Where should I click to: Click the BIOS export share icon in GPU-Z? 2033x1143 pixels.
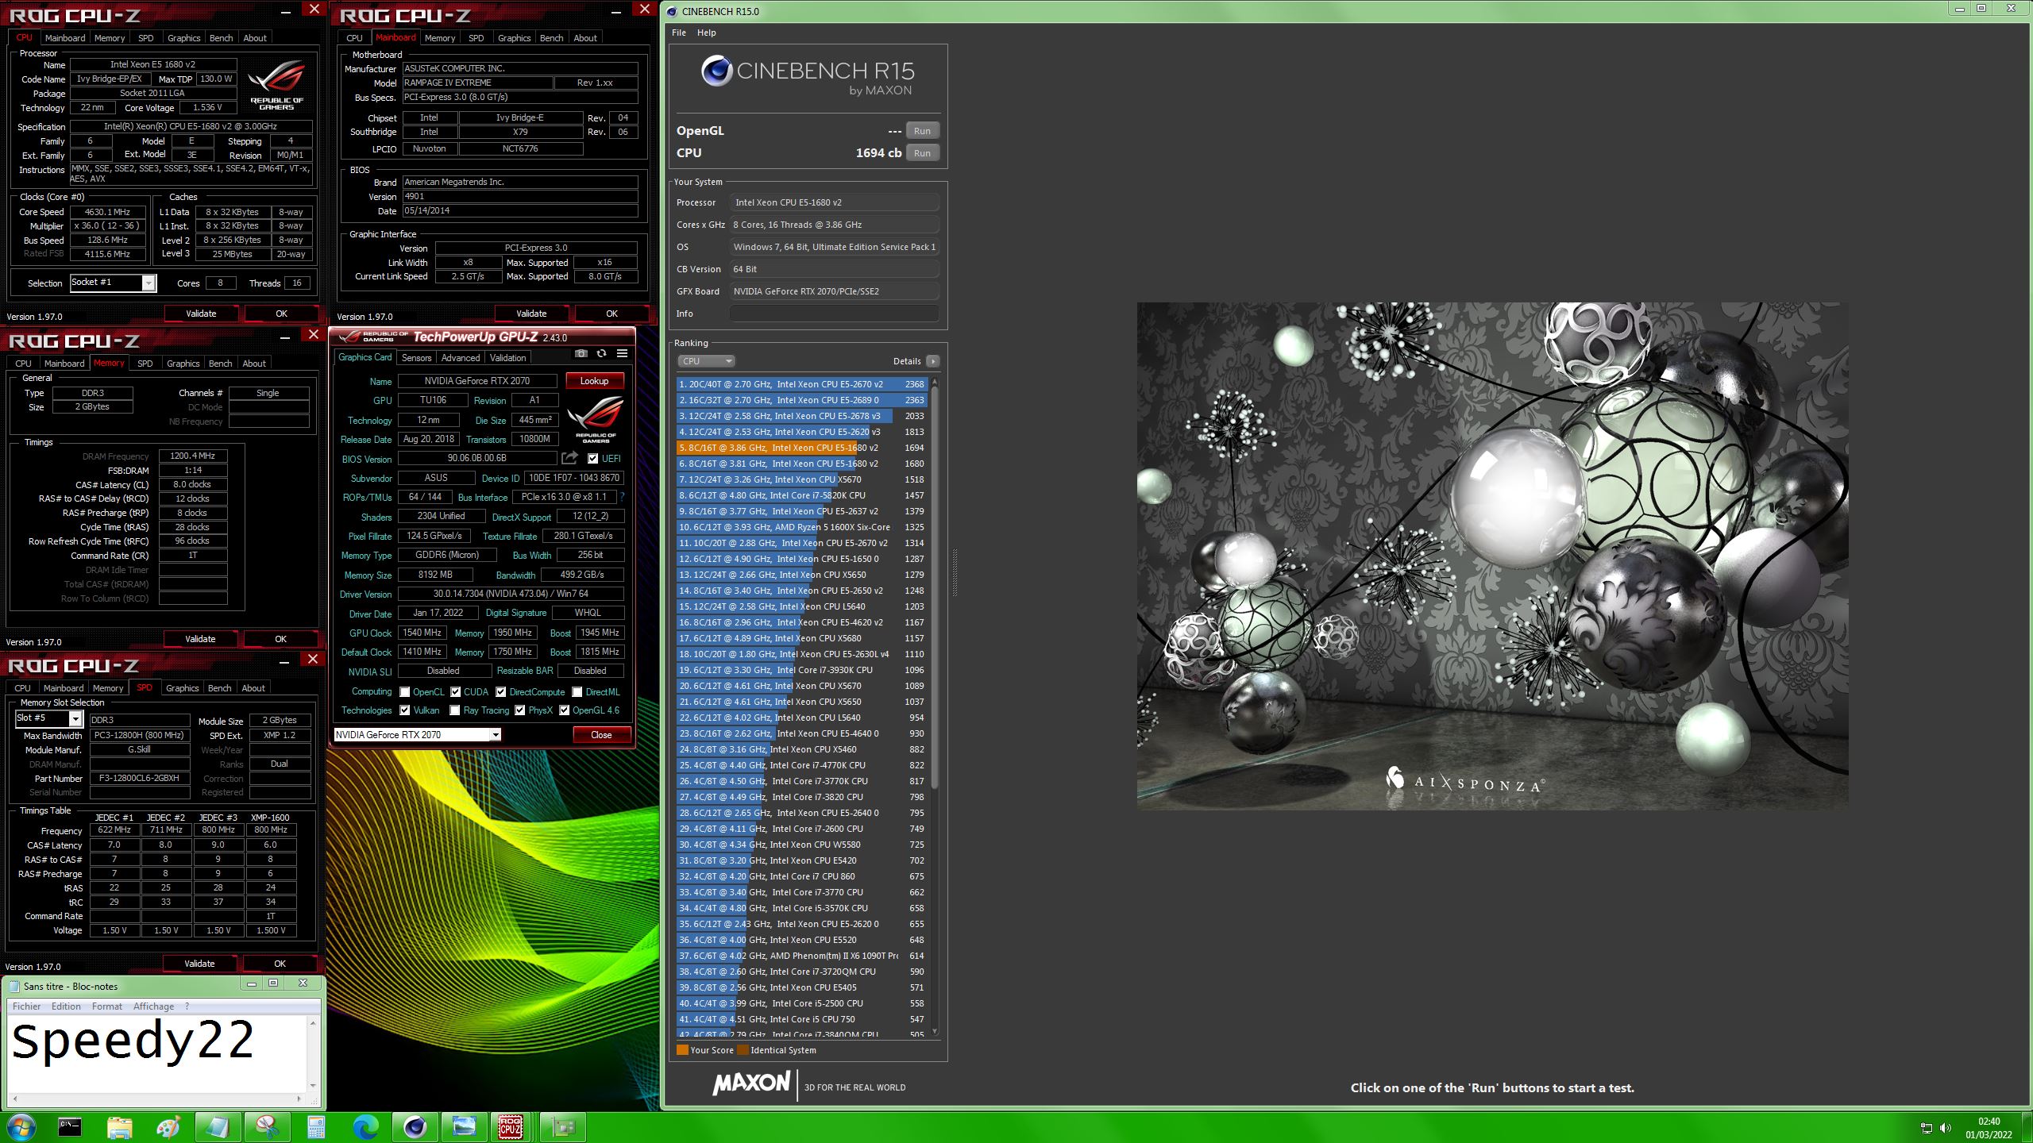pyautogui.click(x=569, y=458)
